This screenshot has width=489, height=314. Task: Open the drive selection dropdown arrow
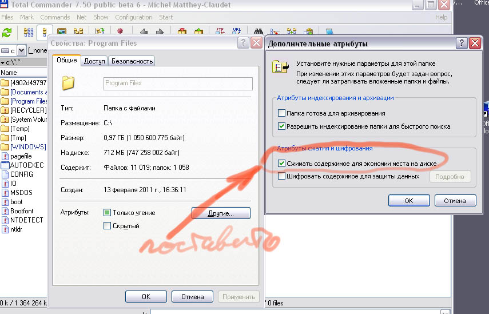coord(21,50)
